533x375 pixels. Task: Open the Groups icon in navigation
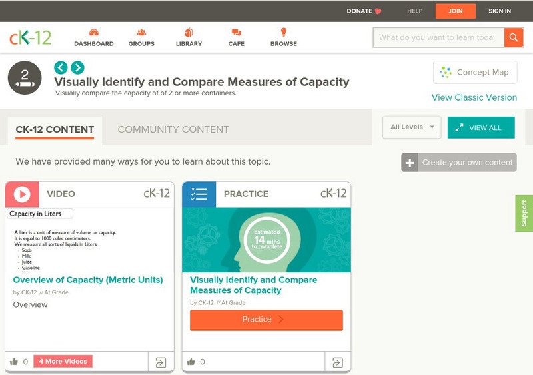(141, 33)
